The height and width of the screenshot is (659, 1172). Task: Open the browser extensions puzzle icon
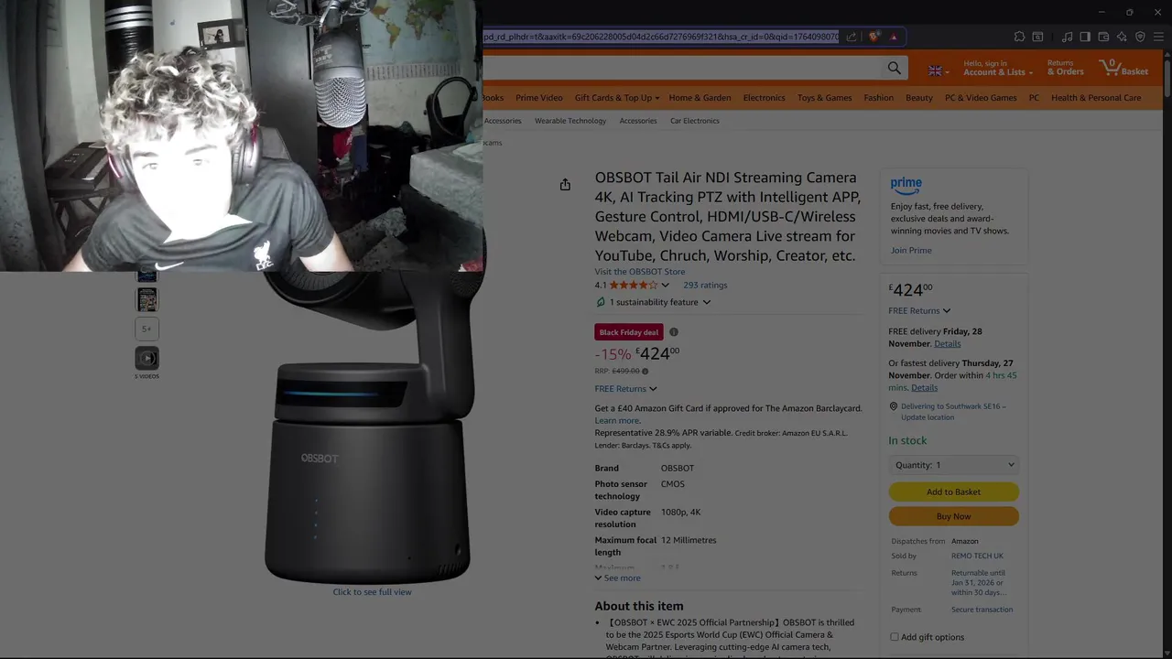click(x=1019, y=37)
